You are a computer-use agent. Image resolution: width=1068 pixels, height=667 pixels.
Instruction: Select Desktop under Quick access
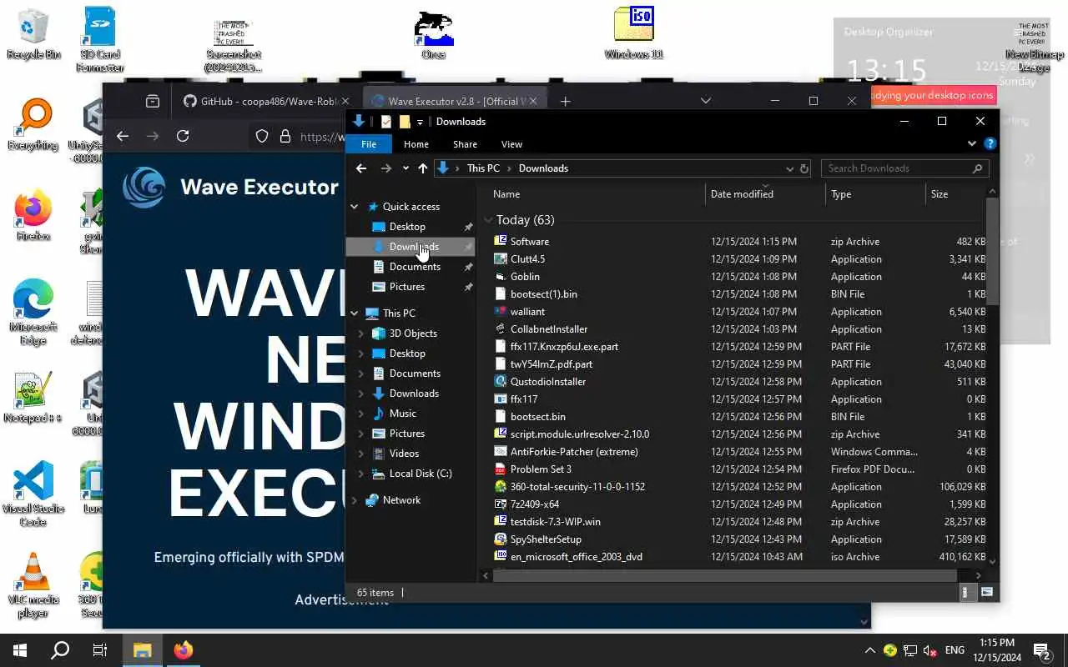pyautogui.click(x=407, y=227)
